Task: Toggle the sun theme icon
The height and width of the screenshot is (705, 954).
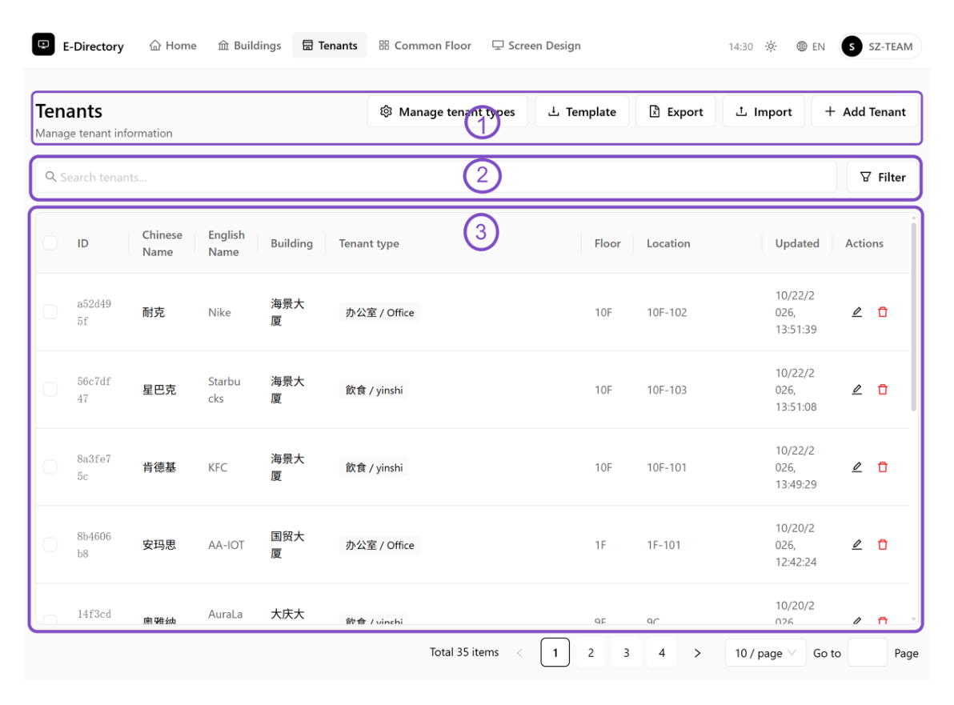Action: coord(771,46)
